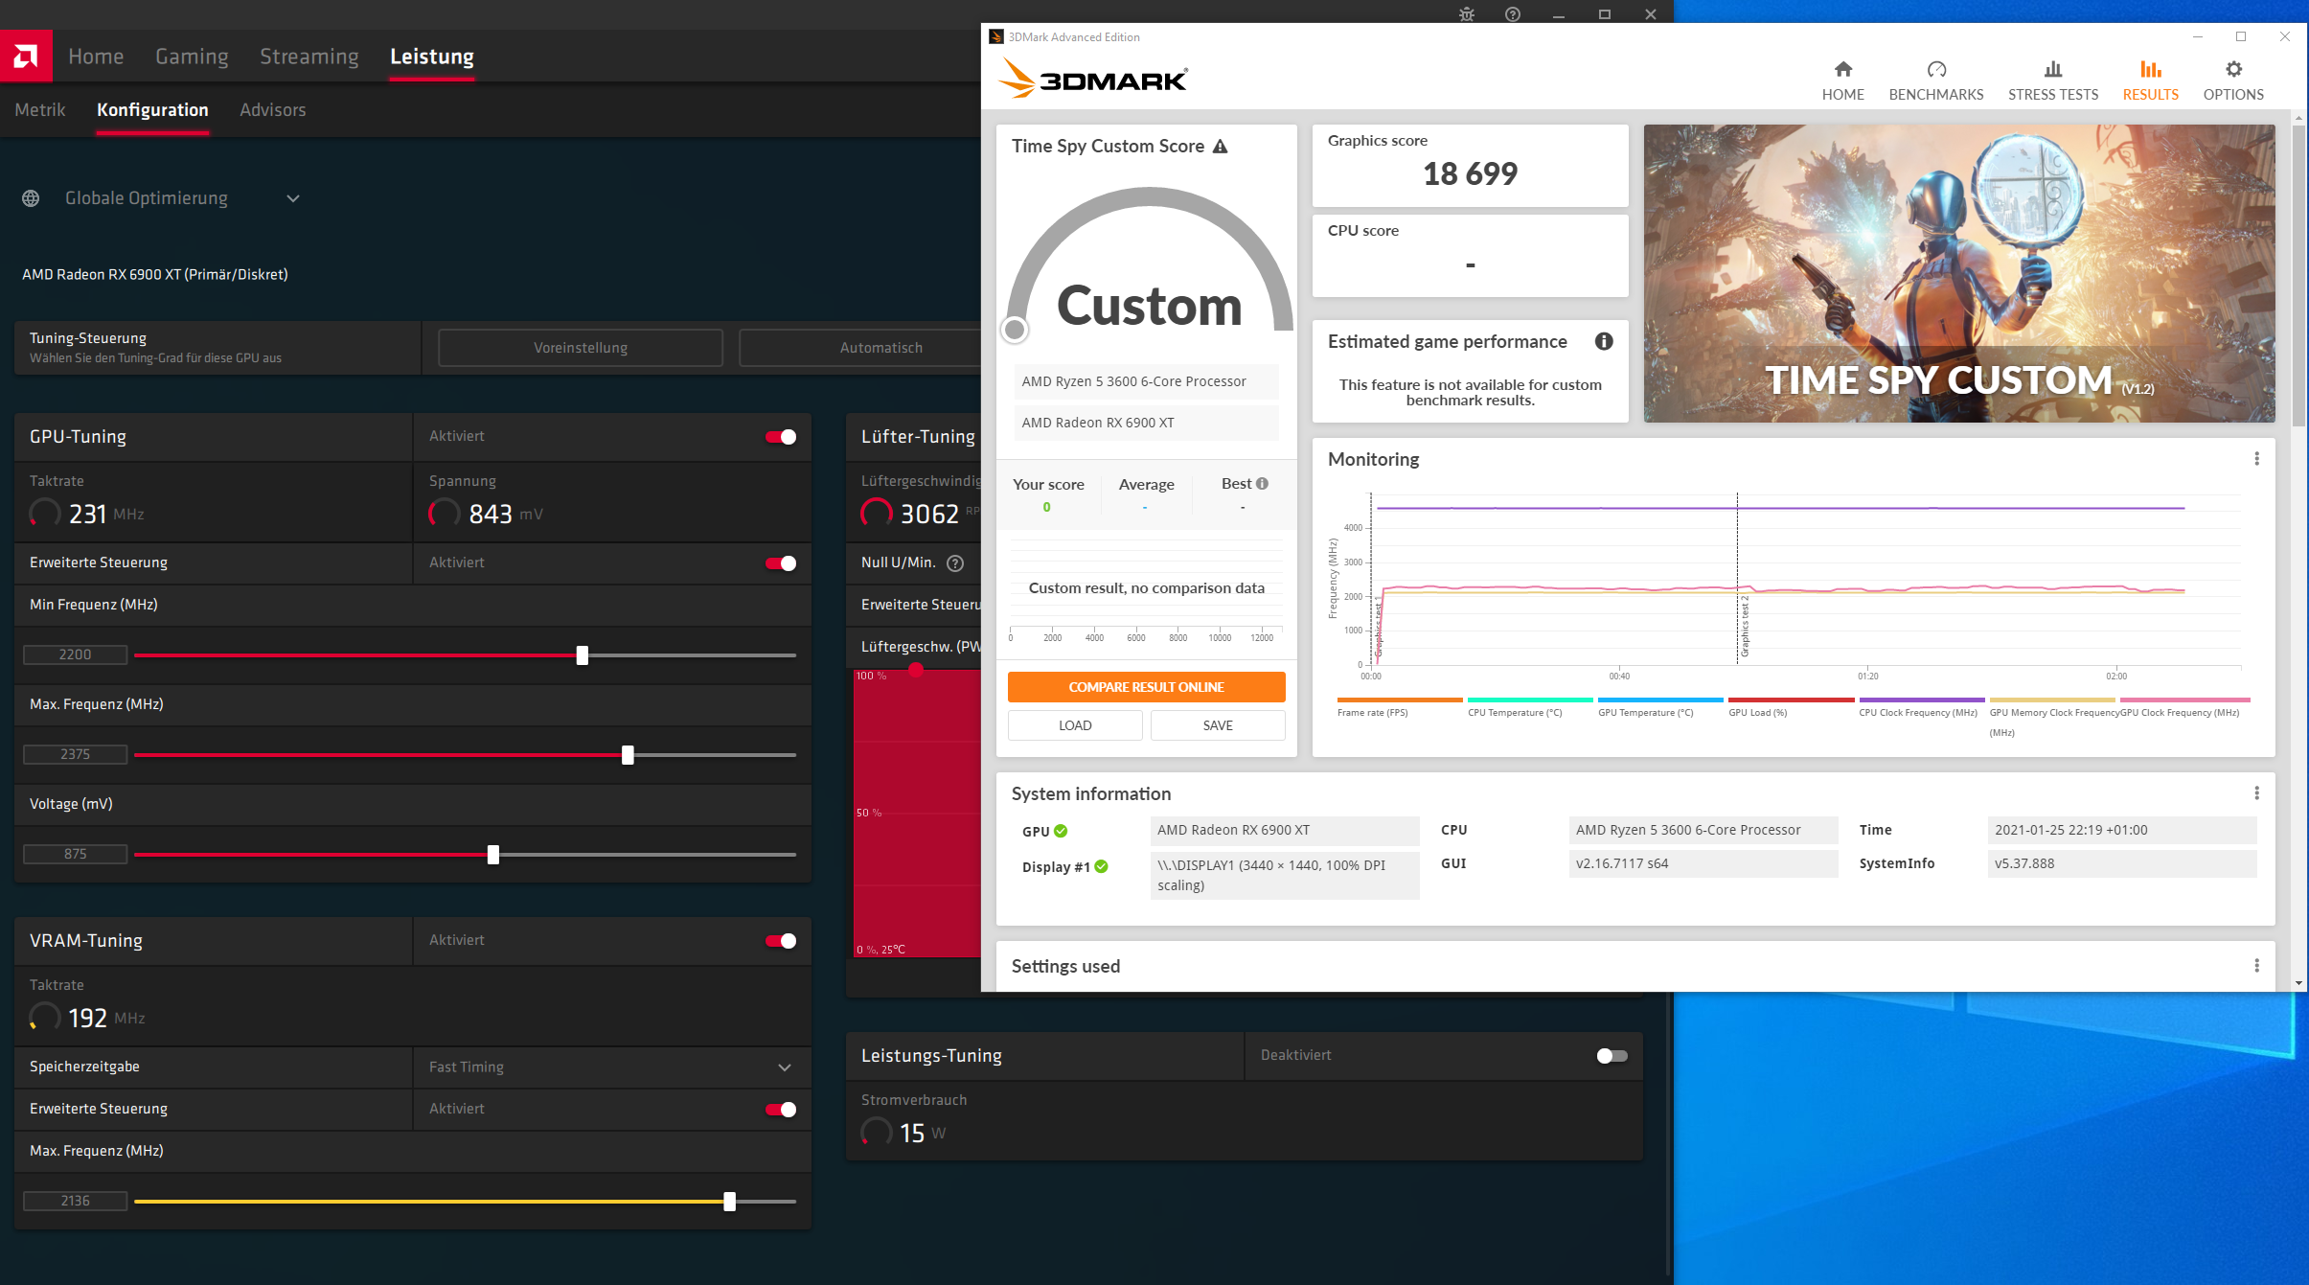This screenshot has width=2309, height=1285.
Task: Switch to the Gaming tab
Action: (x=192, y=57)
